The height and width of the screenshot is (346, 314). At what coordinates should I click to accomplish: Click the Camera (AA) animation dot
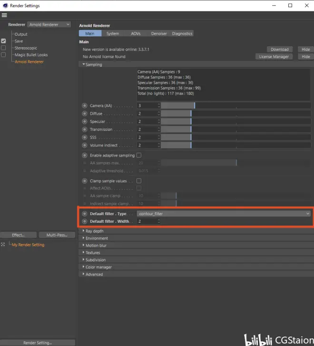(85, 106)
